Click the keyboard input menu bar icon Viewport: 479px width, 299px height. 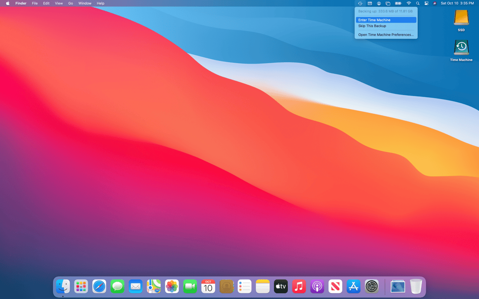coord(370,4)
